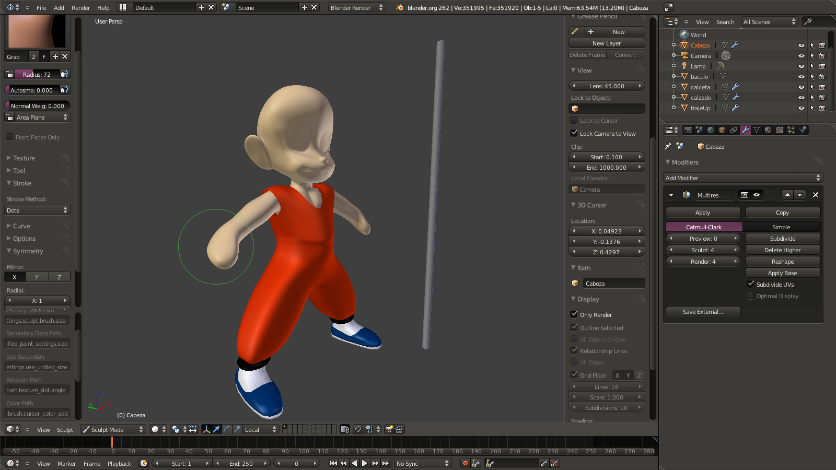This screenshot has width=836, height=470.
Task: Toggle renderability of calzado camera icon
Action: pos(822,98)
